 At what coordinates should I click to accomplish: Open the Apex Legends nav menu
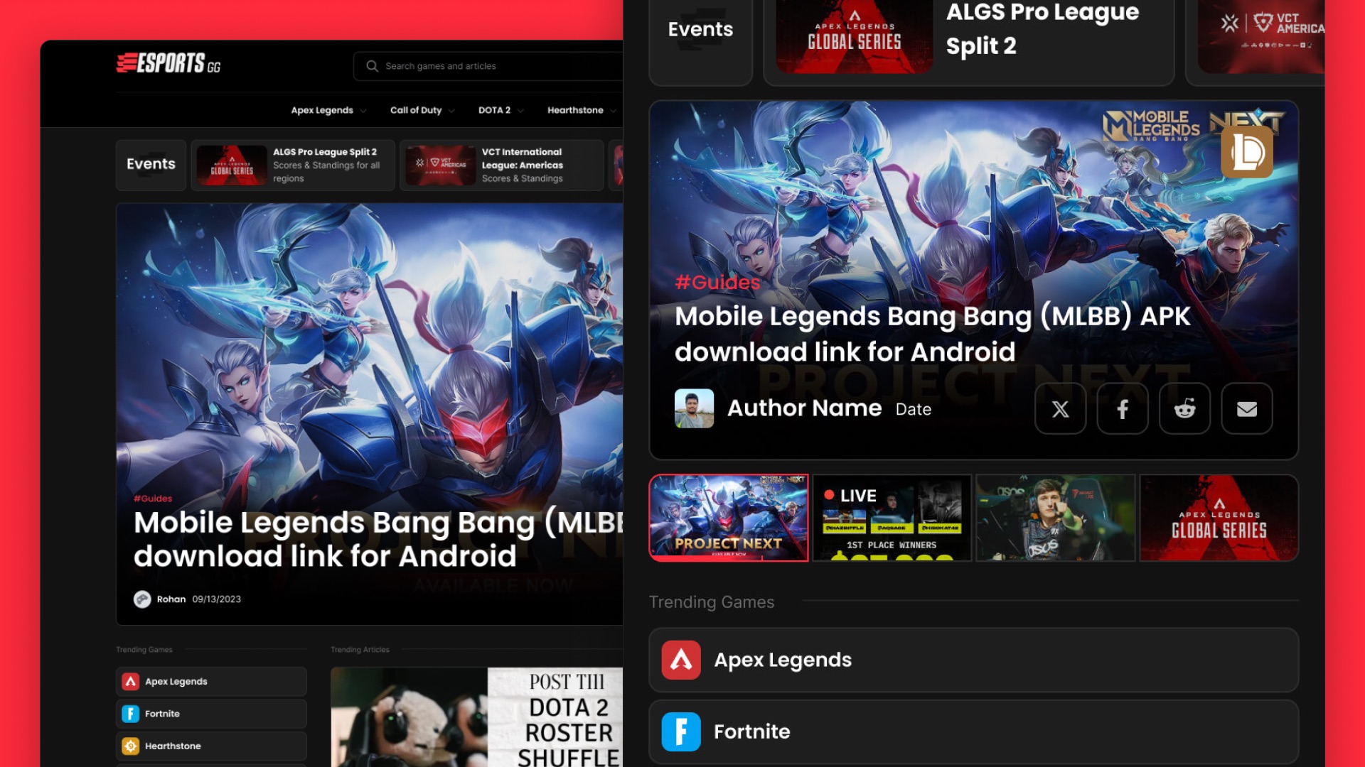click(x=321, y=110)
